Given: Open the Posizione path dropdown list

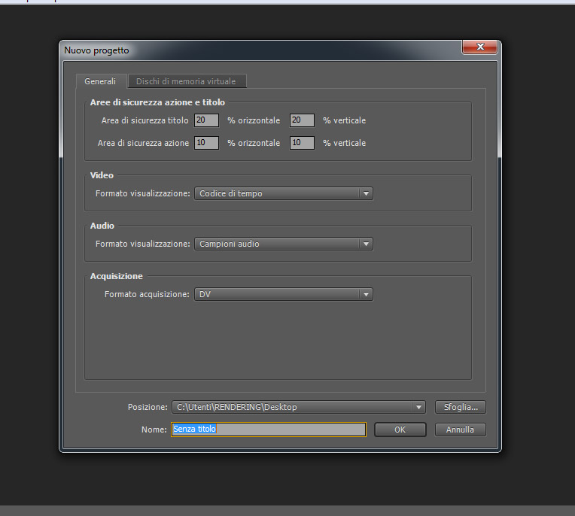Looking at the screenshot, I should pyautogui.click(x=299, y=407).
